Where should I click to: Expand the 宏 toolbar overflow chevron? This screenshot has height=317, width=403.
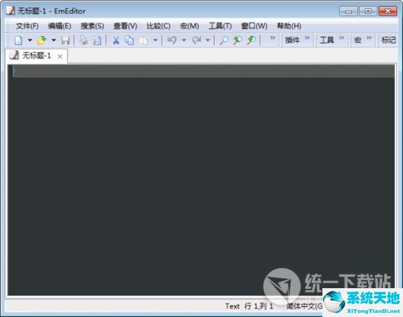369,38
